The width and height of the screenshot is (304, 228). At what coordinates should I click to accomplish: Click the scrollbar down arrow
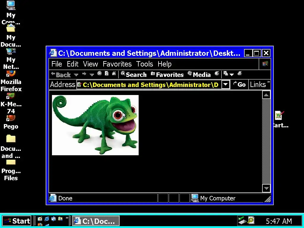[x=266, y=188]
